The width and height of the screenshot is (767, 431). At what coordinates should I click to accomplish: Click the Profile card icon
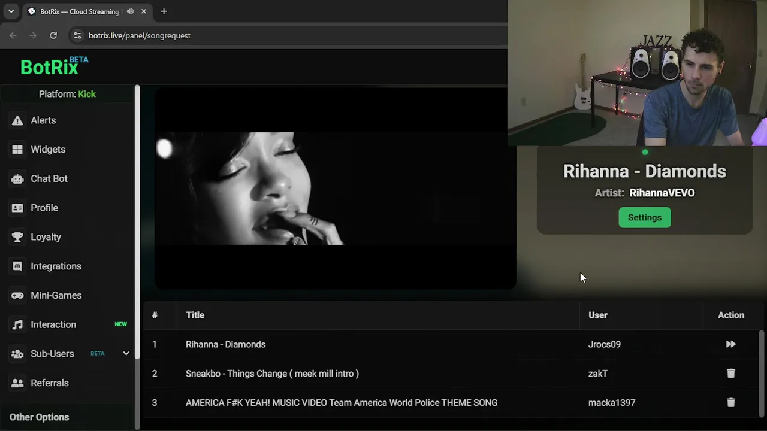17,208
